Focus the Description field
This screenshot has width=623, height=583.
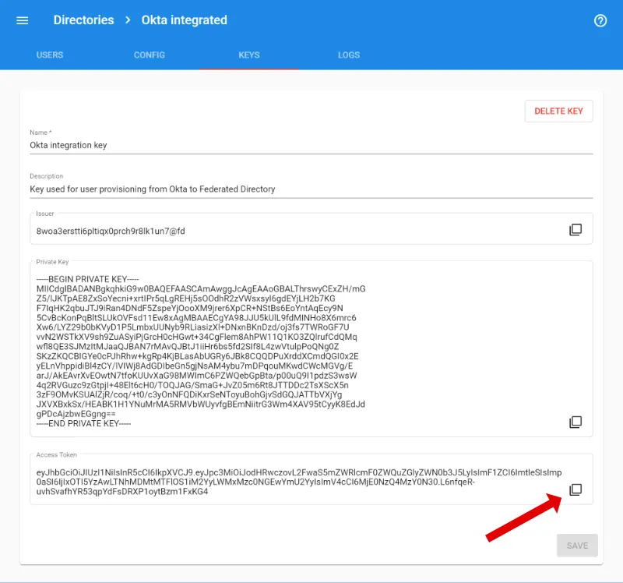pyautogui.click(x=234, y=189)
